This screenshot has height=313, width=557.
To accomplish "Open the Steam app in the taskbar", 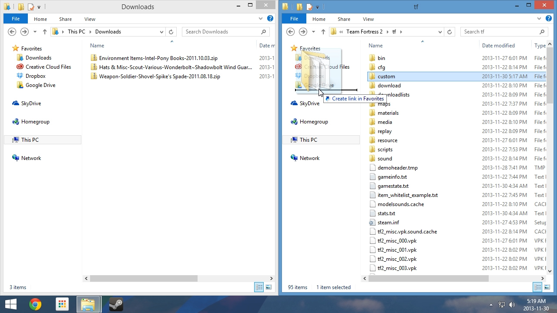I will 116,304.
